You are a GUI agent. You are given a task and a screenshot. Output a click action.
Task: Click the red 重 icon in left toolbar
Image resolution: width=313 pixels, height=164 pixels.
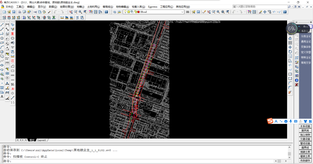point(12,34)
